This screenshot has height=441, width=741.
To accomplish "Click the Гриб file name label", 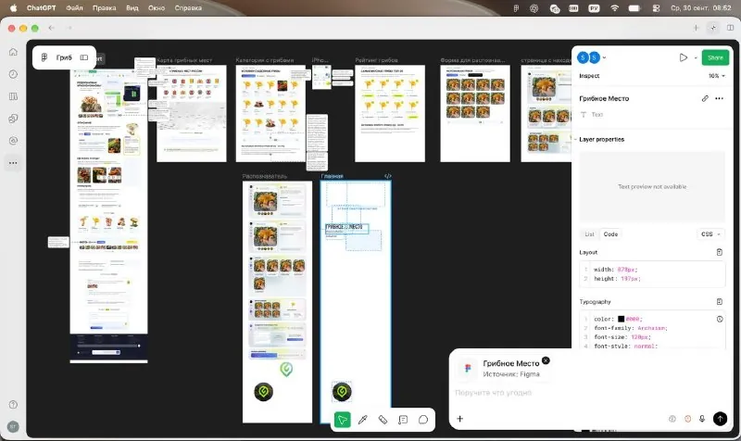I will [x=64, y=57].
